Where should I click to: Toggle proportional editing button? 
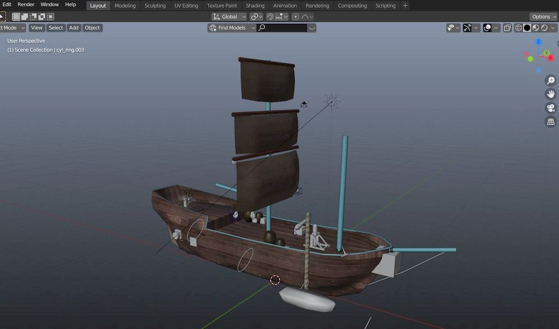[x=296, y=17]
